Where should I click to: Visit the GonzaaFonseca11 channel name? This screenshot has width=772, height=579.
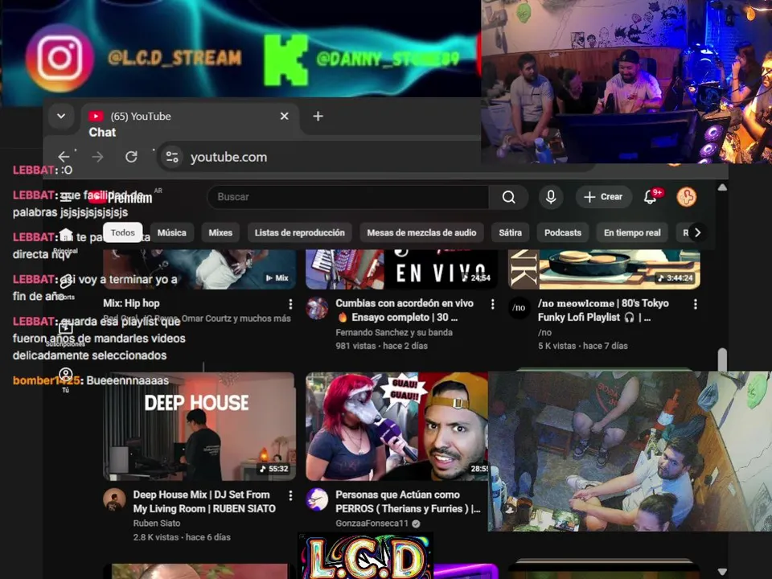point(372,523)
